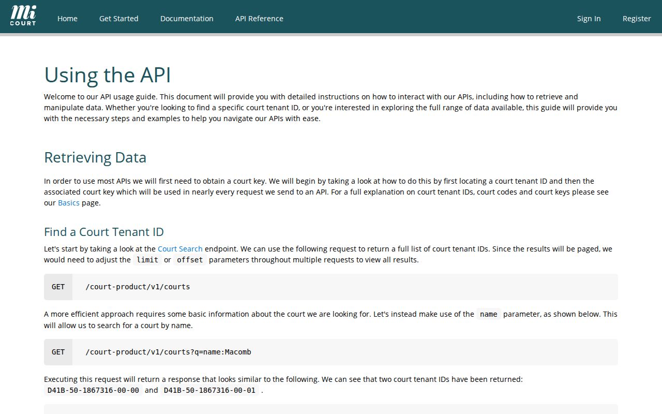
Task: Click tenant ID D41B-50-1867316-00-01
Action: (x=209, y=390)
